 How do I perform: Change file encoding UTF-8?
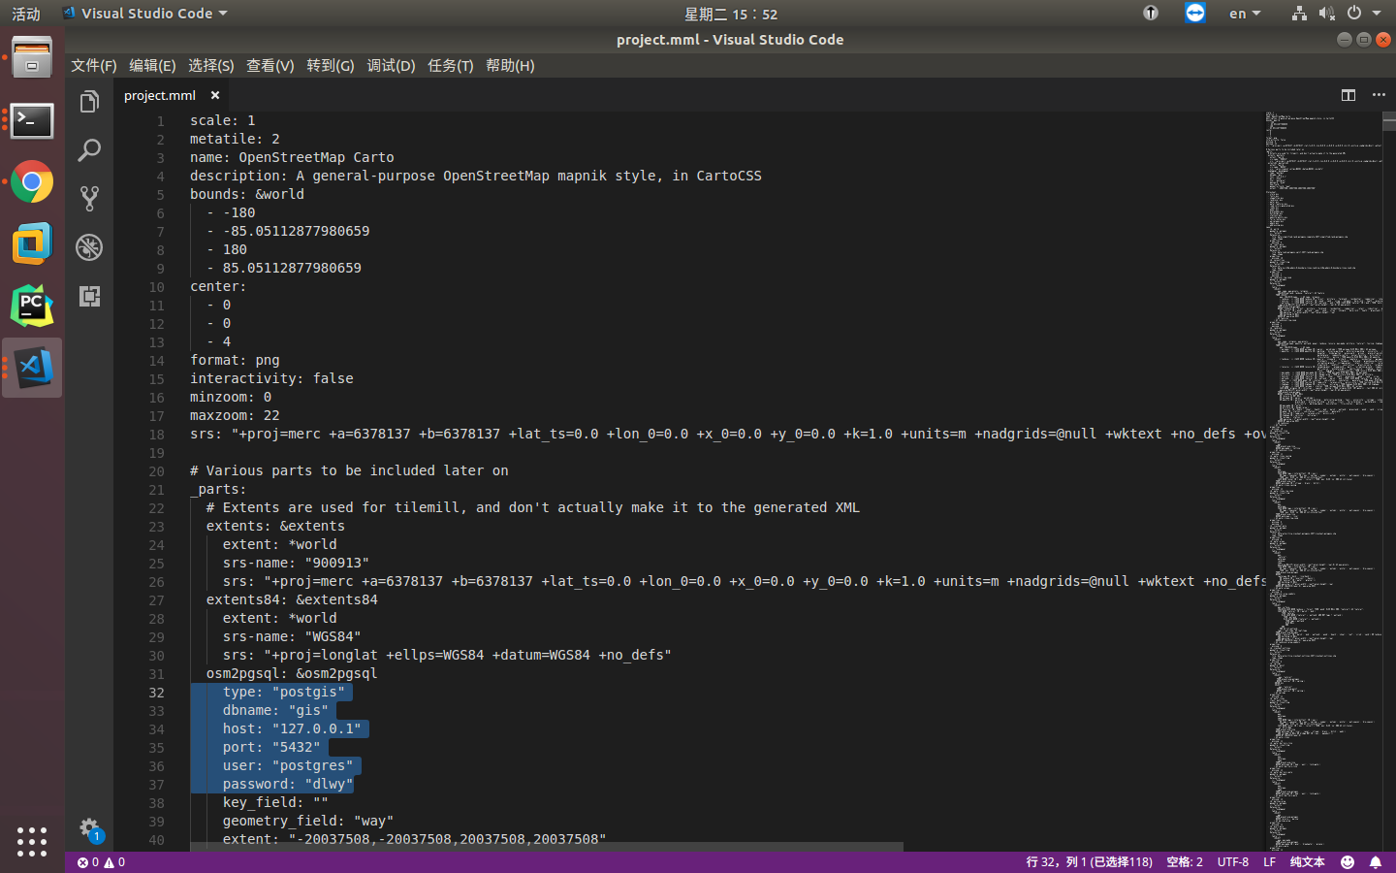(x=1233, y=862)
